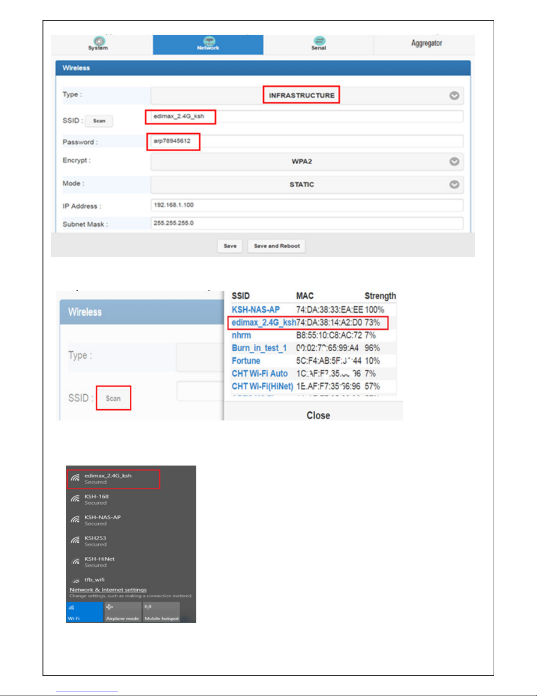This screenshot has width=537, height=696.
Task: Click the IP Address field 192.168.1.100
Action: (307, 205)
